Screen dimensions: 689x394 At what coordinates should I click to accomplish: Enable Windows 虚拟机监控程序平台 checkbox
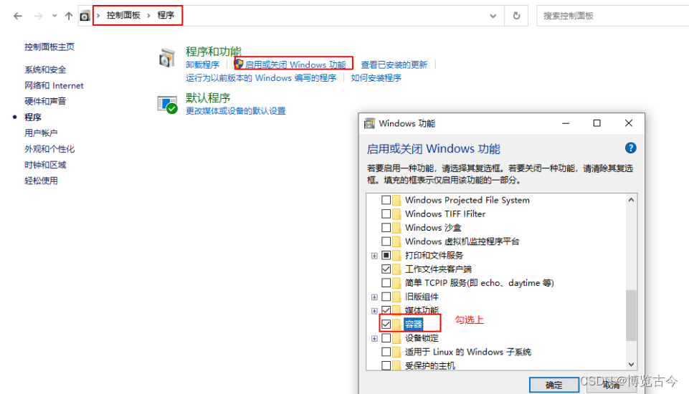tap(386, 241)
